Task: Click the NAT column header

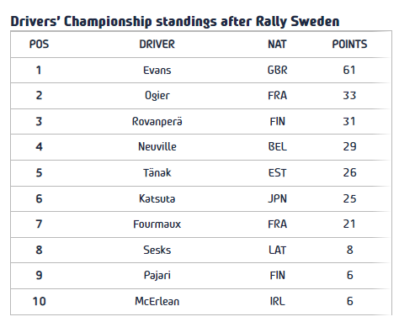Action: (277, 45)
